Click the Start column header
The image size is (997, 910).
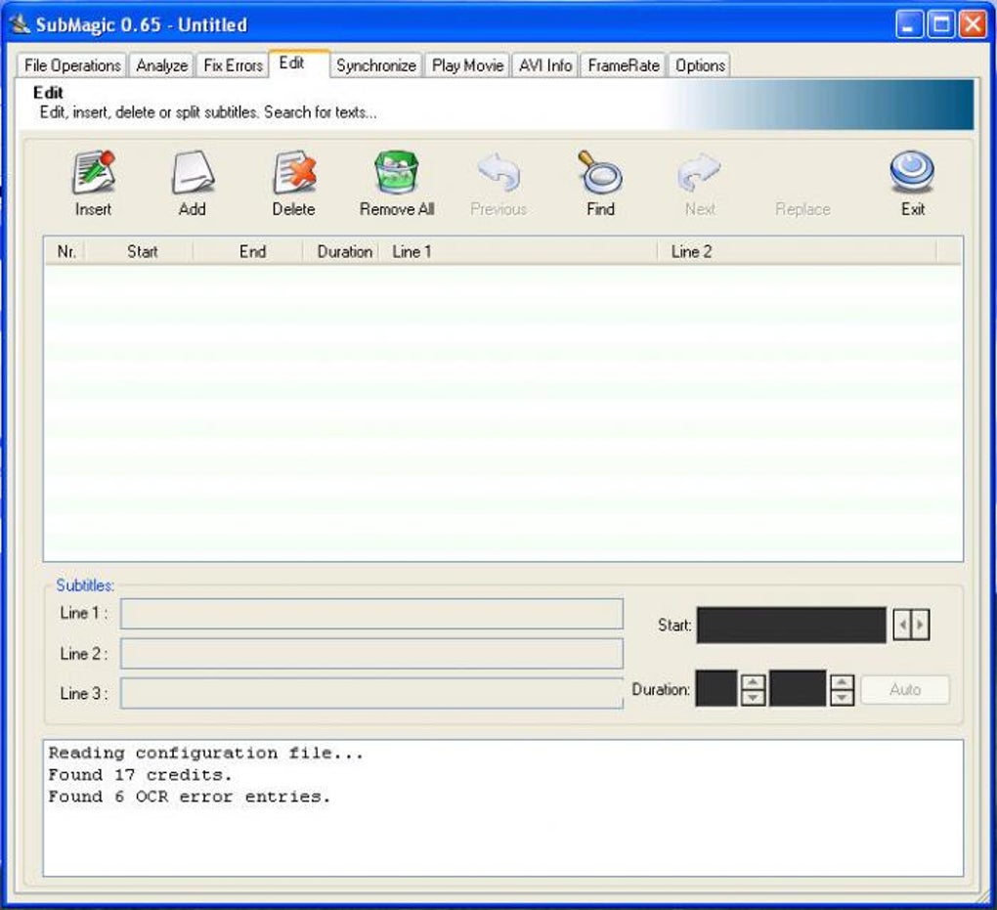[x=140, y=252]
